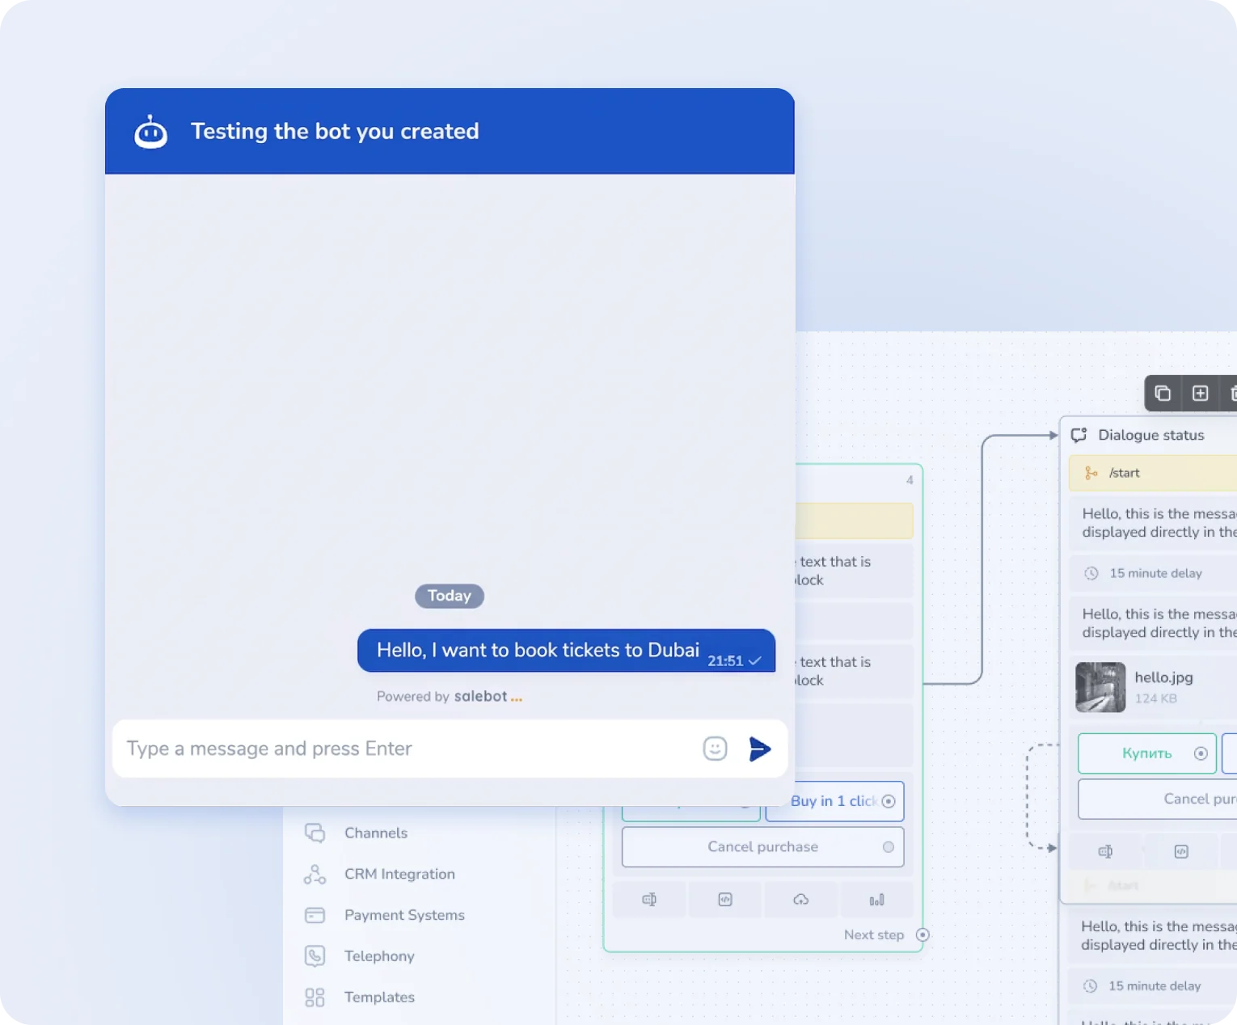Click the robot icon in chat header
Image resolution: width=1237 pixels, height=1025 pixels.
point(150,132)
